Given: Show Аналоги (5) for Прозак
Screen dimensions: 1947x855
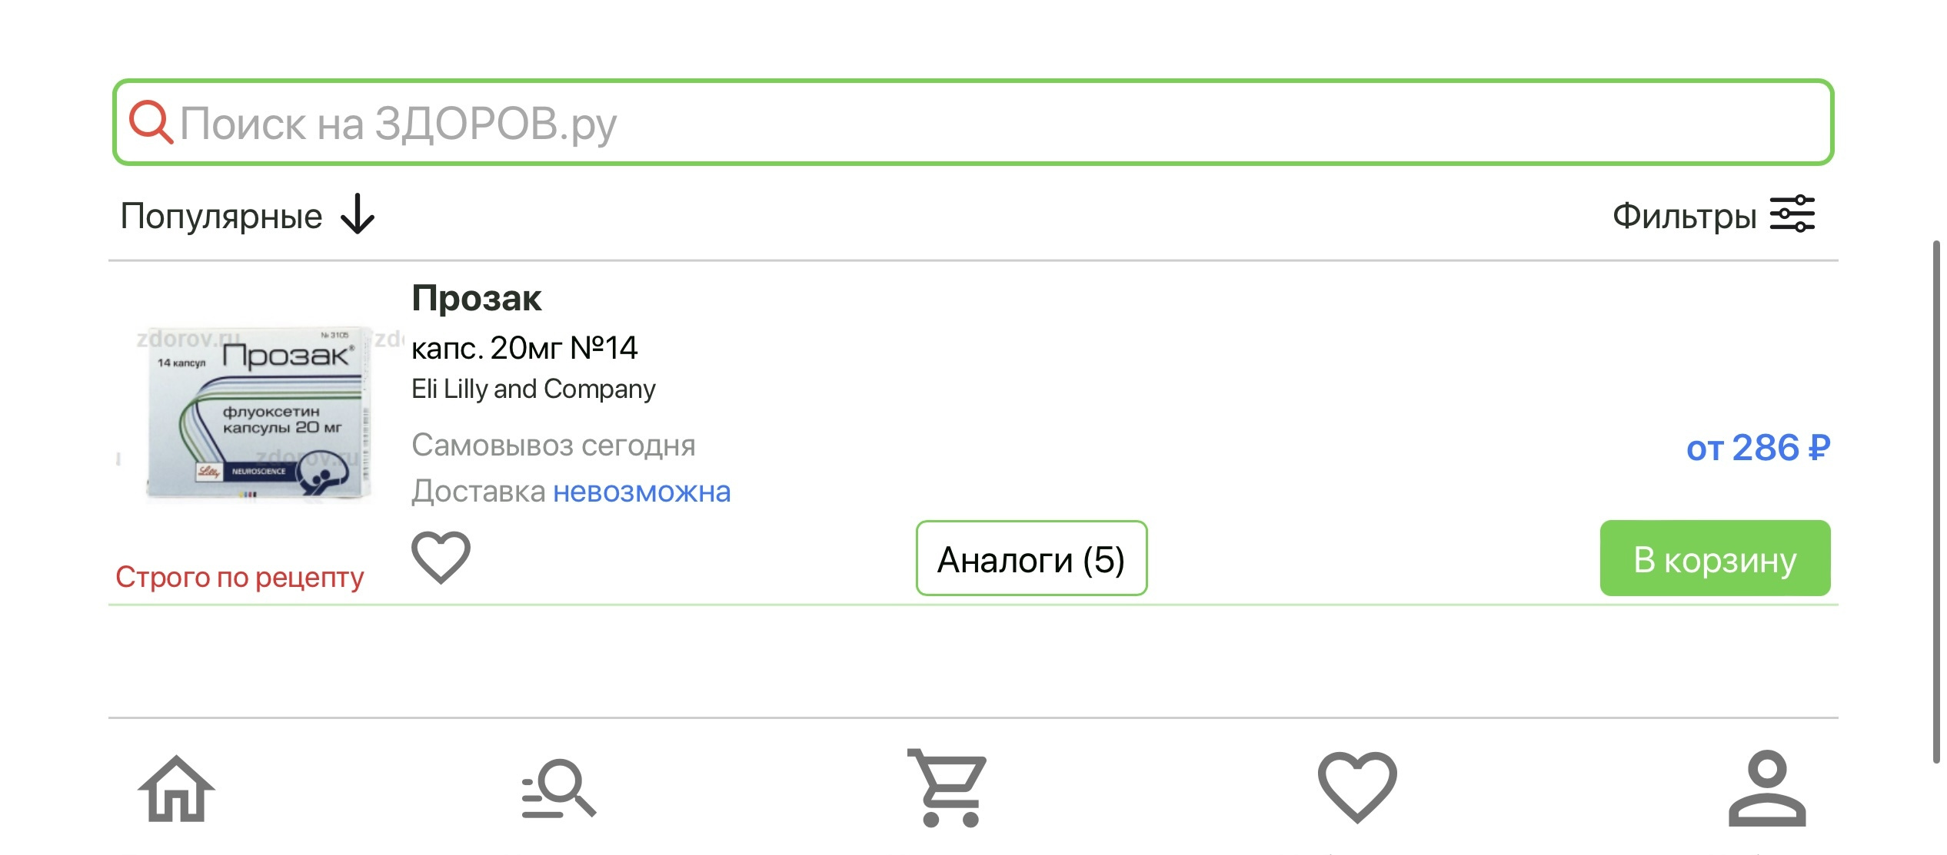Looking at the screenshot, I should pyautogui.click(x=1031, y=558).
